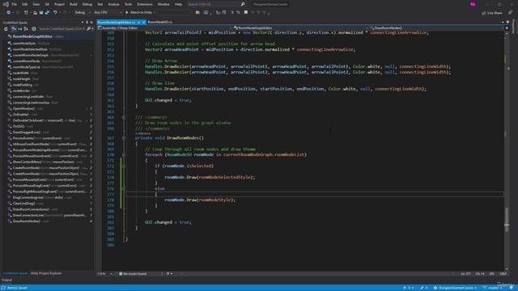Collapse the if block at line 372
This screenshot has height=291, width=518.
(124, 166)
